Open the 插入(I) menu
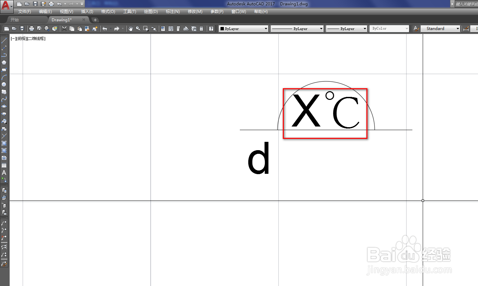 point(87,12)
